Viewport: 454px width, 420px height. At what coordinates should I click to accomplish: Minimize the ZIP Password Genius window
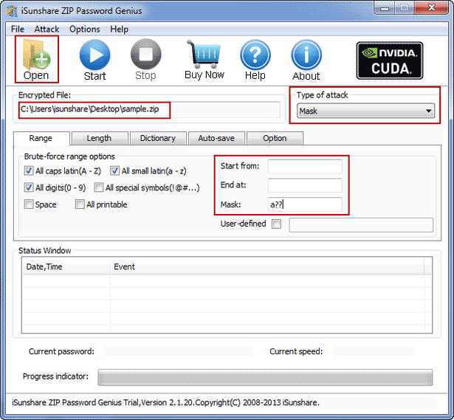click(x=385, y=8)
